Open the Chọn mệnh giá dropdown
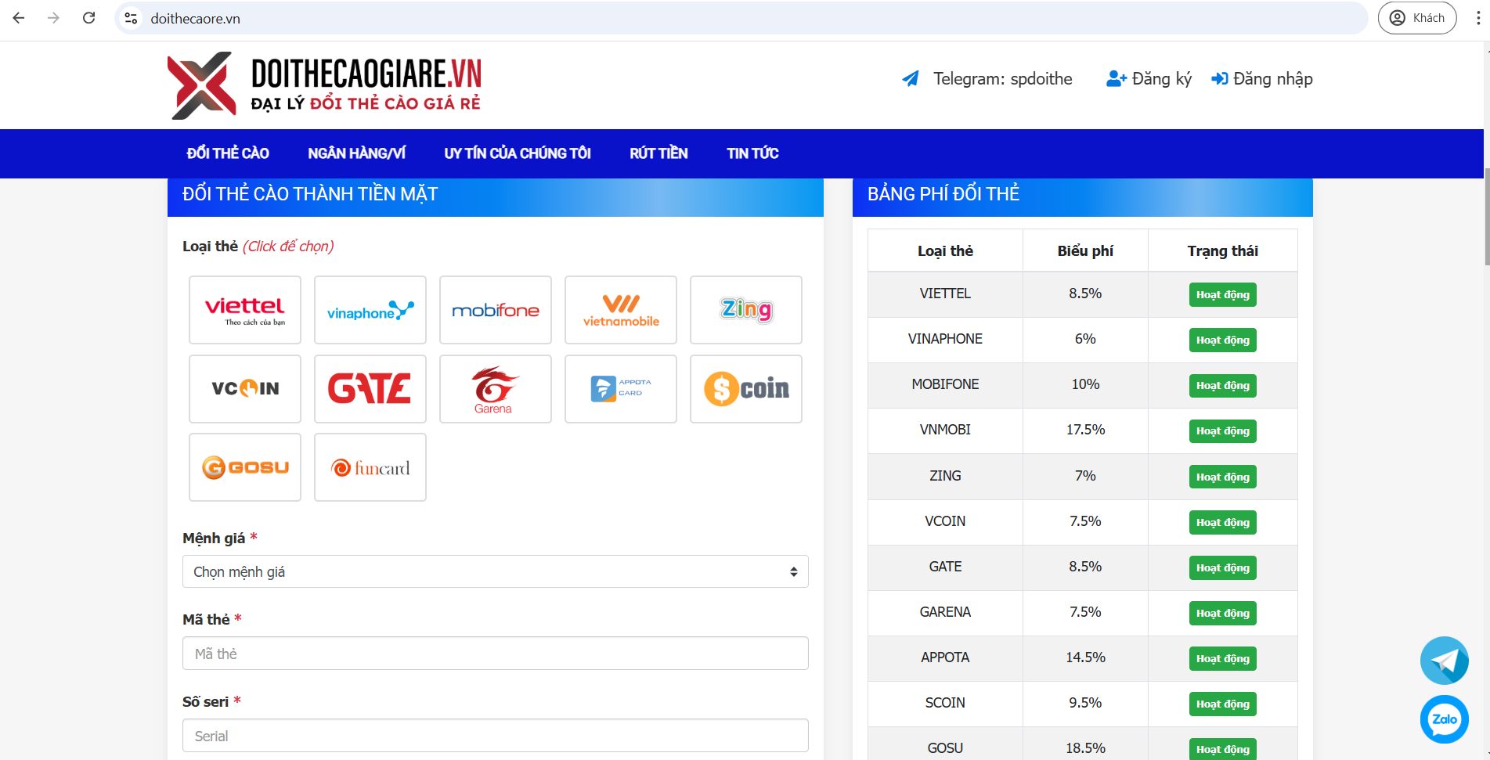Viewport: 1490px width, 760px height. click(x=496, y=571)
